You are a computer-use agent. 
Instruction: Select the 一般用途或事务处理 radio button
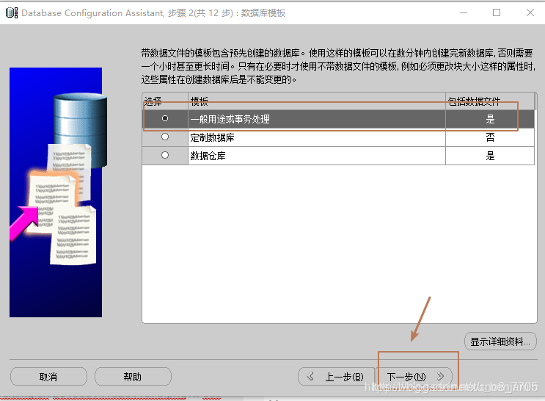[165, 119]
